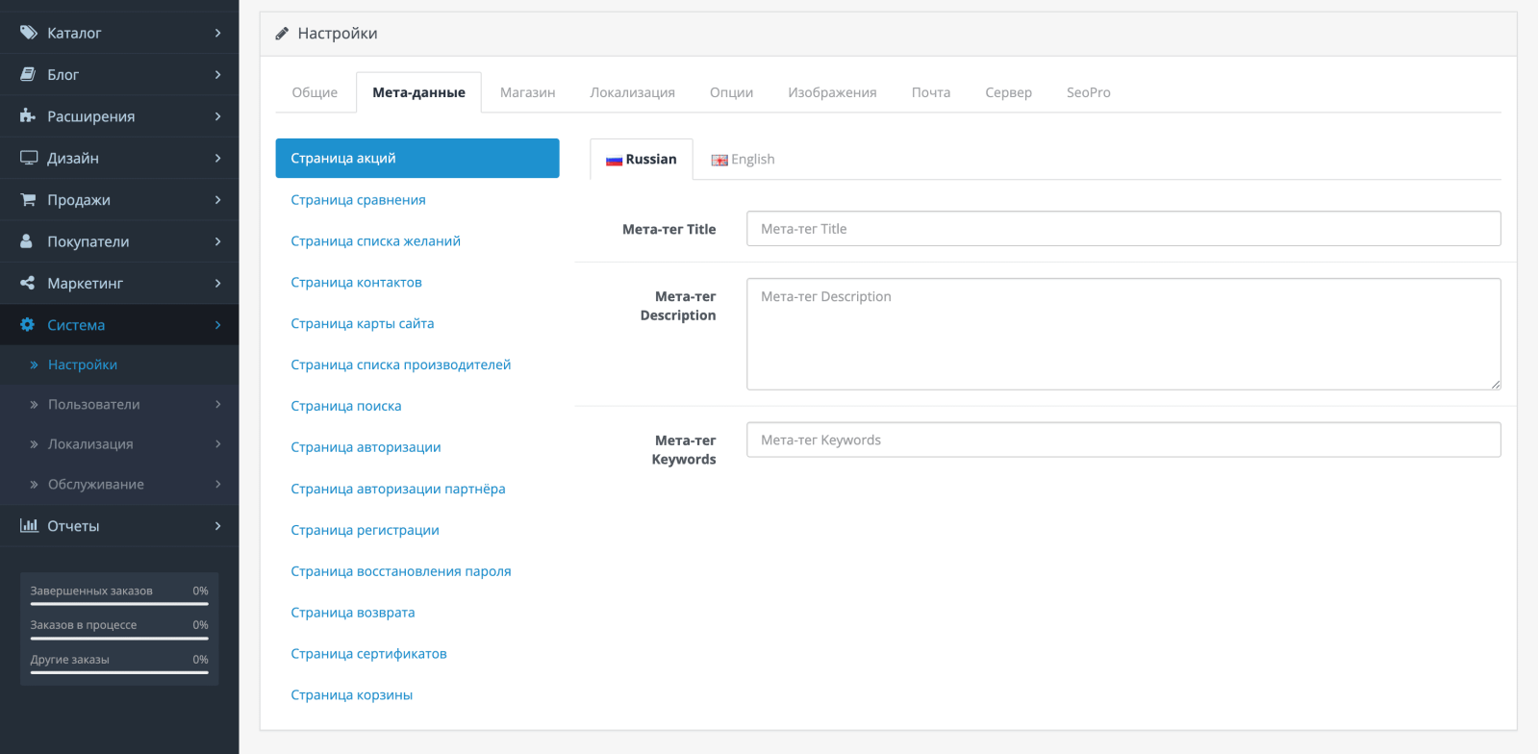Click the Отчеты bar chart icon

29,525
